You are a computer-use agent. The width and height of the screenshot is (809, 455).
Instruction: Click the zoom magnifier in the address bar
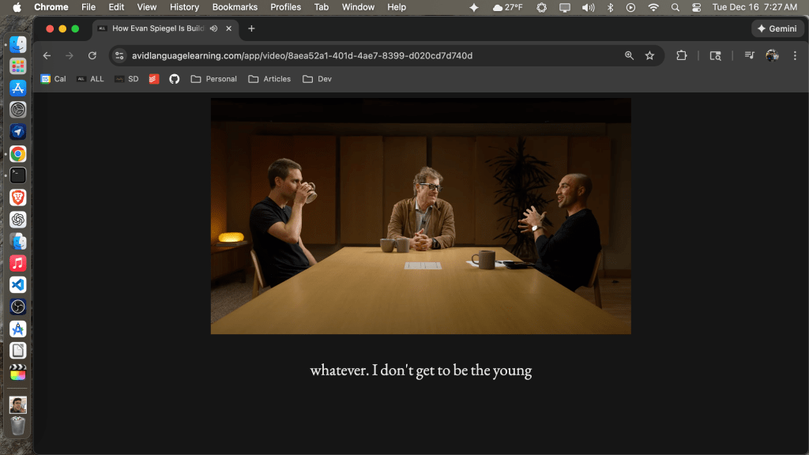pyautogui.click(x=629, y=56)
